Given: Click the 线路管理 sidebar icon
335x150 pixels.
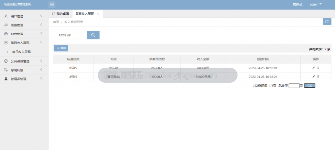Looking at the screenshot, I should tap(6, 25).
